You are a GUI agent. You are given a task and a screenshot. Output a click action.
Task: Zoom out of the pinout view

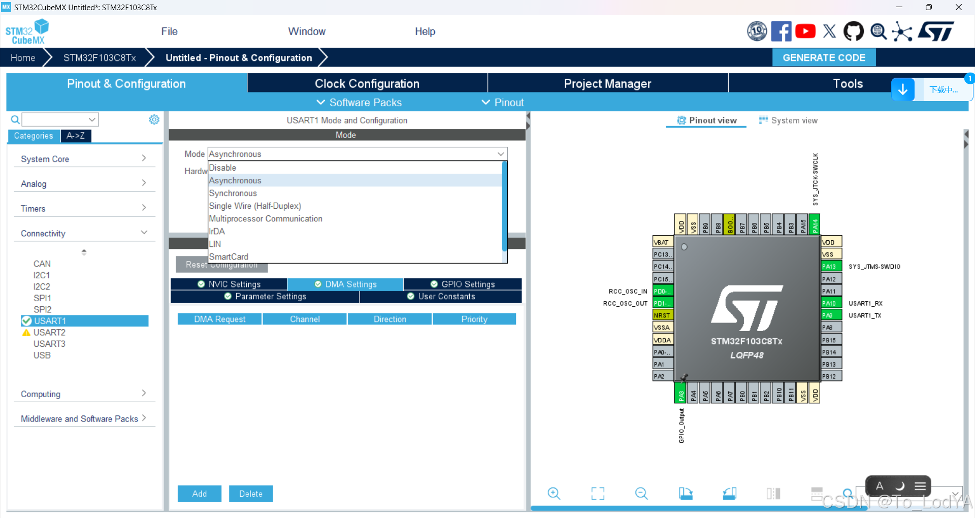tap(641, 493)
